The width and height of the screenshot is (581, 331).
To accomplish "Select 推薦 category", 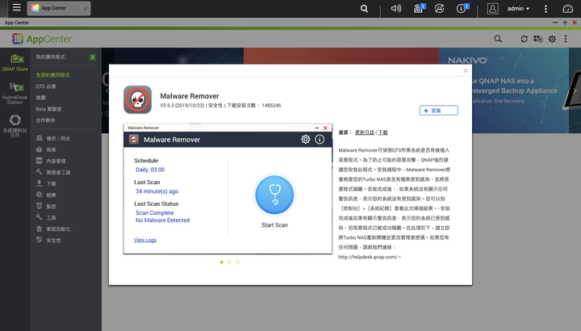I will pos(40,98).
